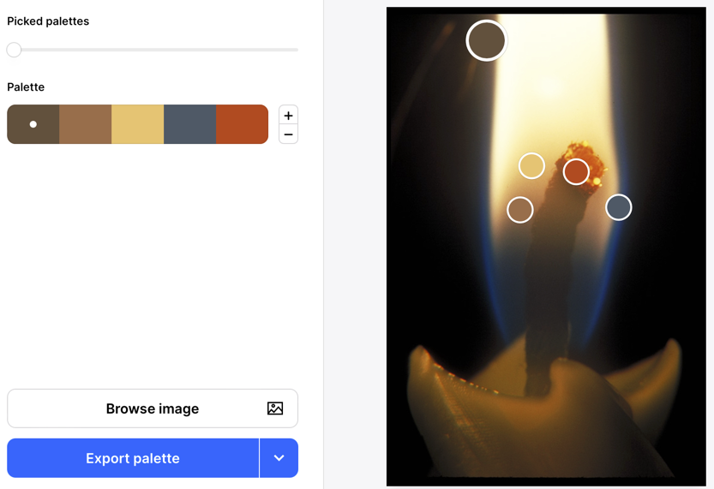Select the rust orange palette swatch

pyautogui.click(x=242, y=124)
